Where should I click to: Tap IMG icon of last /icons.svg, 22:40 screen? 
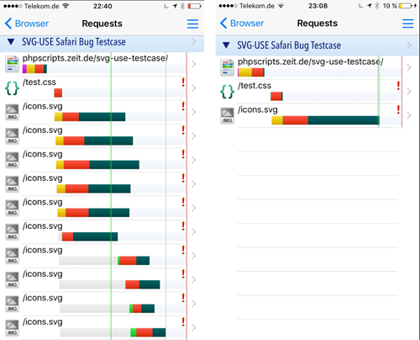coord(12,328)
